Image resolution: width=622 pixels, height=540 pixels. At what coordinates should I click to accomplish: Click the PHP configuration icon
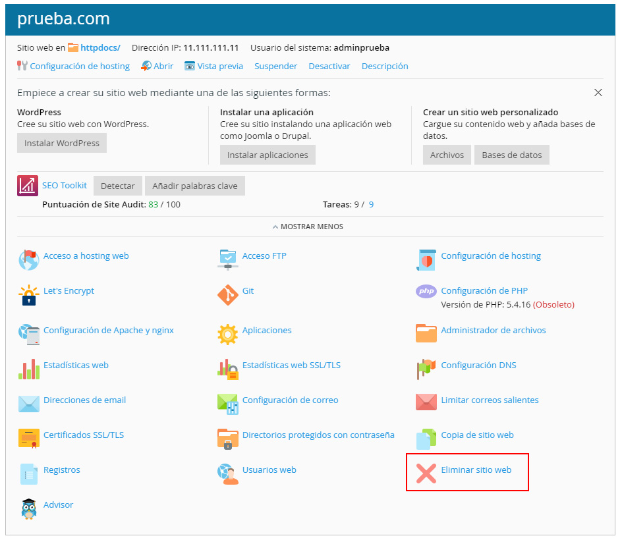click(x=426, y=291)
